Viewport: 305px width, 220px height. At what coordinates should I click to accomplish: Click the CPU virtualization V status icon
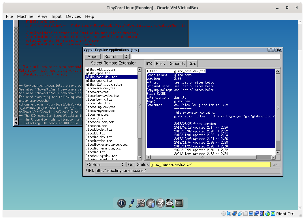tap(262, 214)
